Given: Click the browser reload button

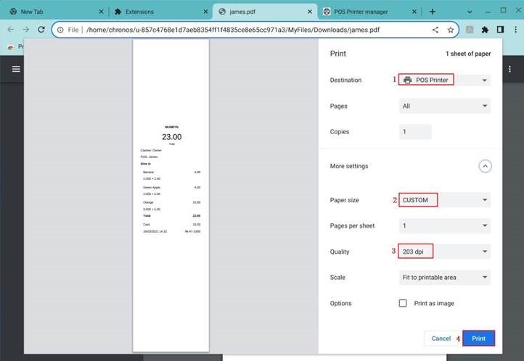Looking at the screenshot, I should pos(41,30).
